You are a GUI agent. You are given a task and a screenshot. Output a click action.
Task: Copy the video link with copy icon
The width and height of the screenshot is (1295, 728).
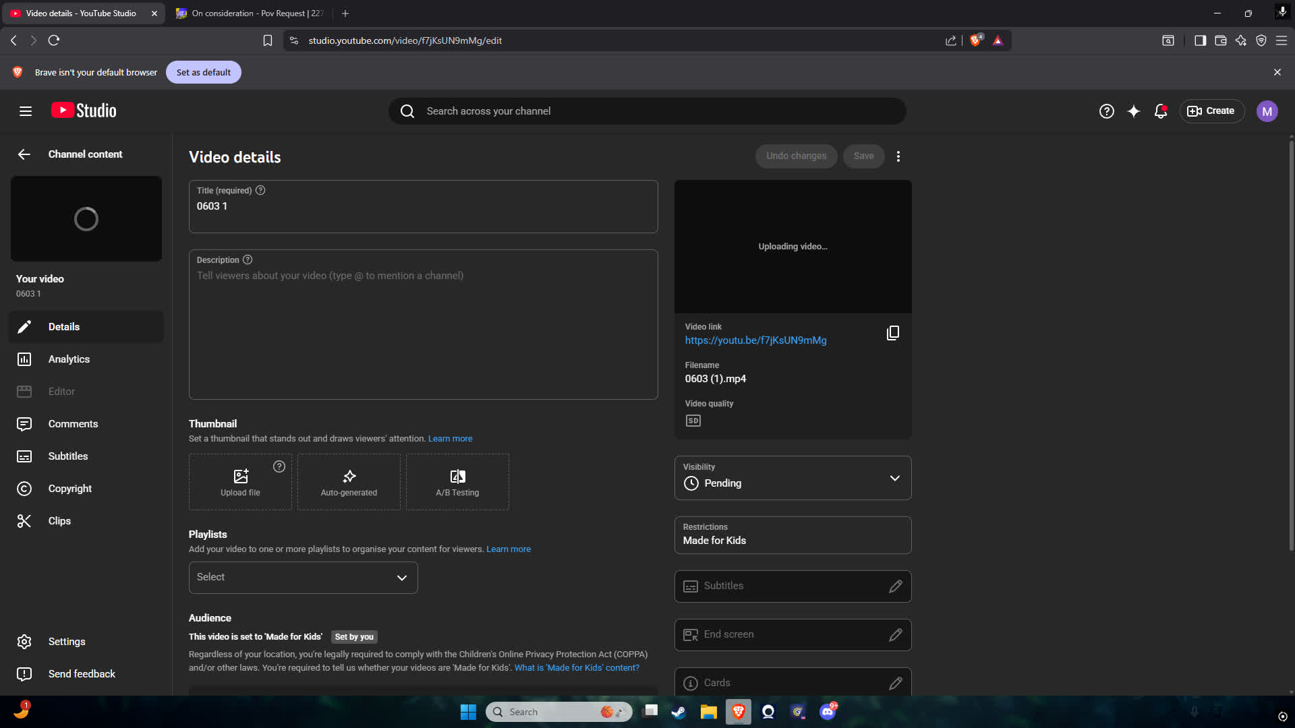tap(892, 333)
